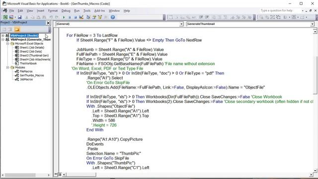The height and width of the screenshot is (179, 318).
Task: Click View Object icon in Project panel
Action: (10, 30)
